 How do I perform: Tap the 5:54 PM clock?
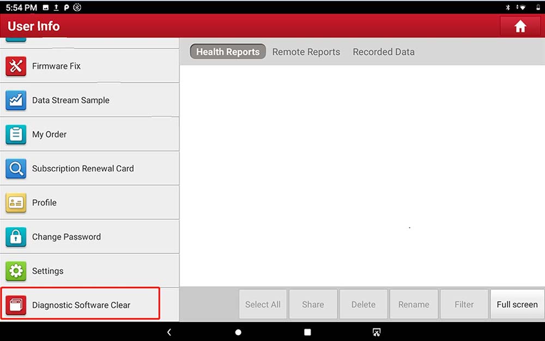tap(21, 7)
